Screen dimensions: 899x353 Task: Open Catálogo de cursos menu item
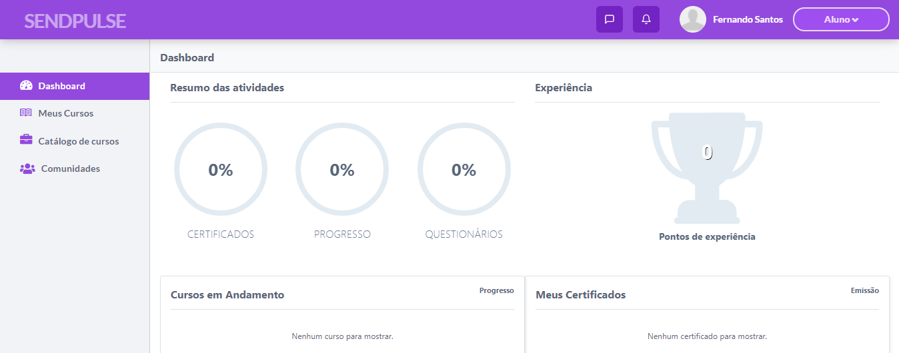tap(75, 141)
